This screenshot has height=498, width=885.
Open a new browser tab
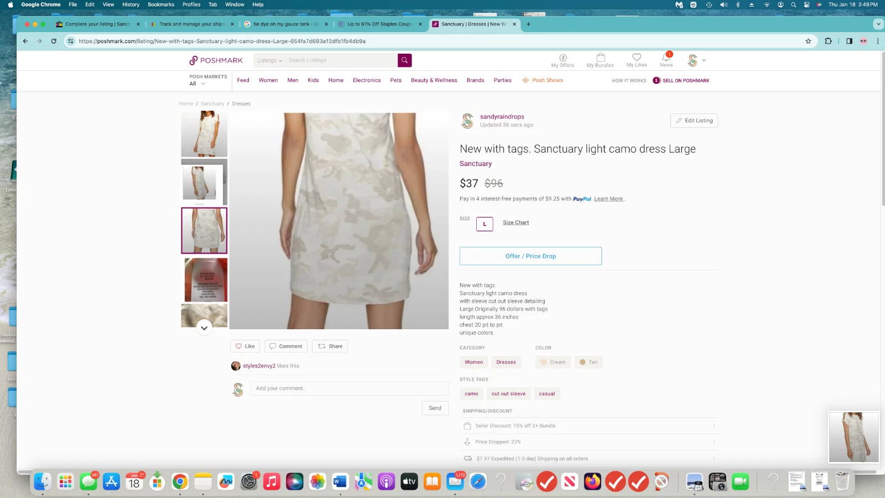528,24
